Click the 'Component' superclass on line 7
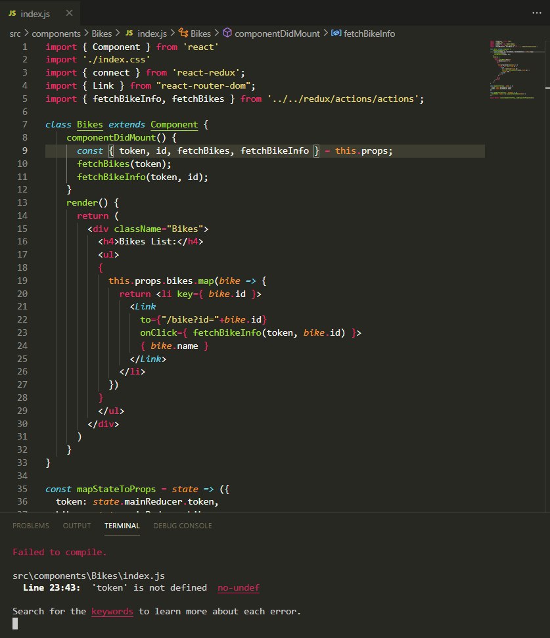 click(174, 125)
